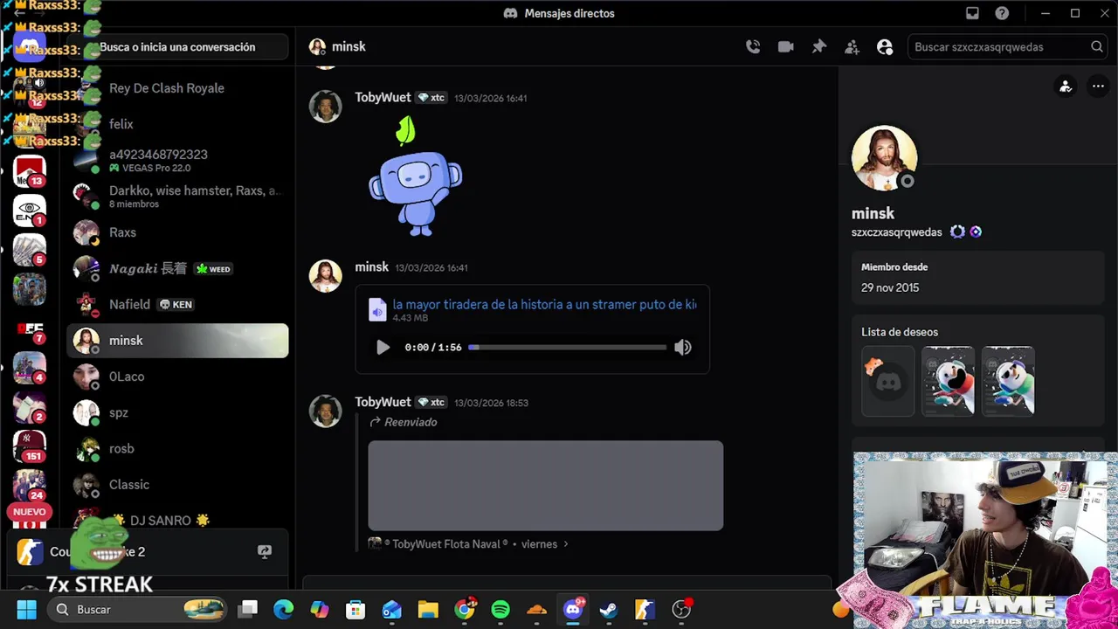Click TobyWuet's avatar on 18:53 message
1118x629 pixels.
pos(325,411)
